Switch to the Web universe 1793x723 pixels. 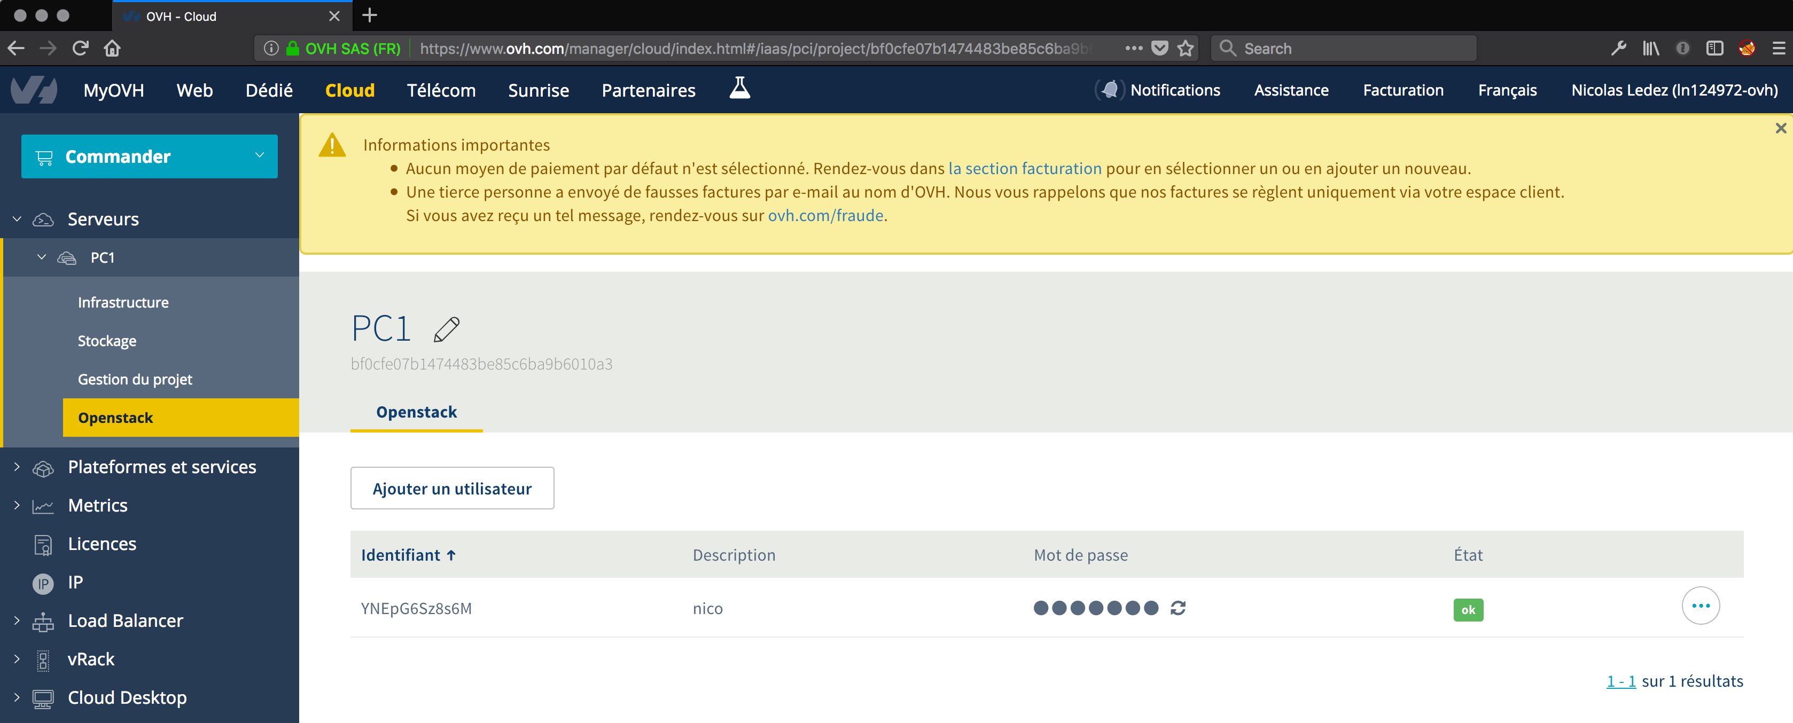click(x=195, y=90)
